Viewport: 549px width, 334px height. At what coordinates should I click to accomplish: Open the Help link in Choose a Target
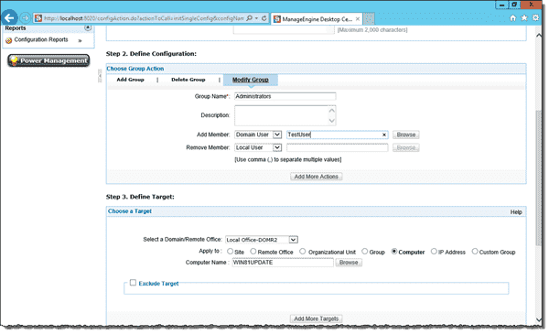[x=516, y=212]
